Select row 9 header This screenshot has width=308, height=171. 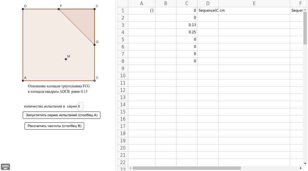click(123, 69)
